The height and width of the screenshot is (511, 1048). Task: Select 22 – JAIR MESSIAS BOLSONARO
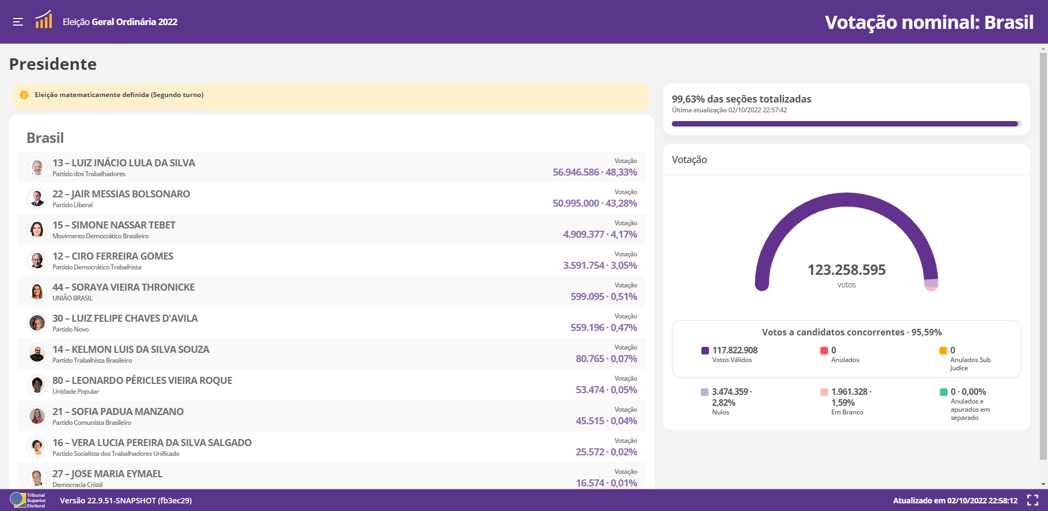121,194
